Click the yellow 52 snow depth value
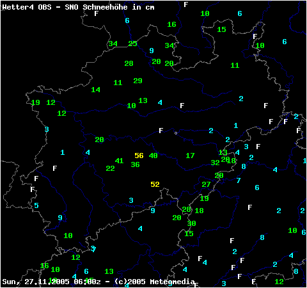307x288 pixels. [x=155, y=184]
